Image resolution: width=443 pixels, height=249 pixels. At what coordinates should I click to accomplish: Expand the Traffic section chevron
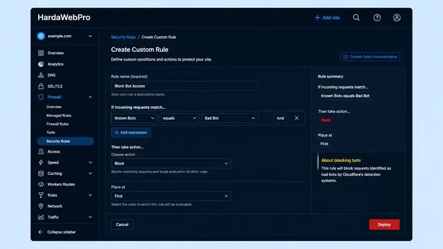click(x=91, y=217)
